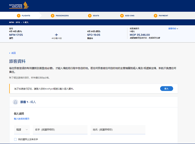Collapse the 旅客 1 - 成人 section header
The width and height of the screenshot is (195, 144).
pyautogui.click(x=94, y=102)
